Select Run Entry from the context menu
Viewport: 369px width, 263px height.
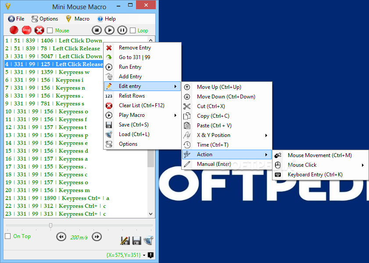142,67
